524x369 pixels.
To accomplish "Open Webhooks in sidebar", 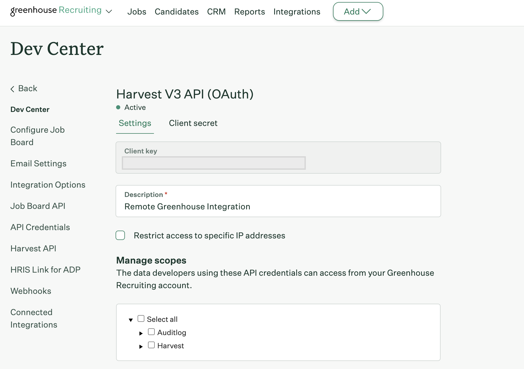I will pos(31,291).
